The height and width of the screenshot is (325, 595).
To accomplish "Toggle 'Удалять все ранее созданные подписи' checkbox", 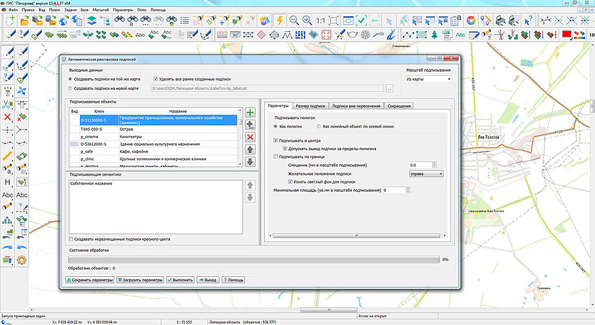I will [157, 79].
